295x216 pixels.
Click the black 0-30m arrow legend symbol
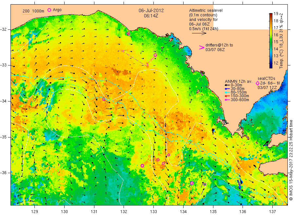(227, 85)
